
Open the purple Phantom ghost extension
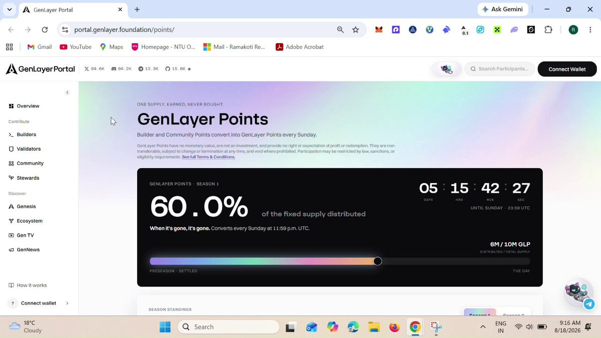pyautogui.click(x=514, y=30)
